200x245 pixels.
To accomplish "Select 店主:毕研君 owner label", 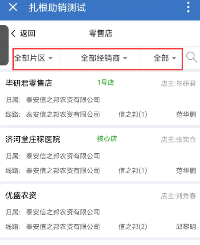I will coord(178,83).
